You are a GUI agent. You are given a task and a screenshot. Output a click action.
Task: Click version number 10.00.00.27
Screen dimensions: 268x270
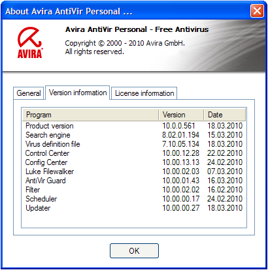(181, 208)
